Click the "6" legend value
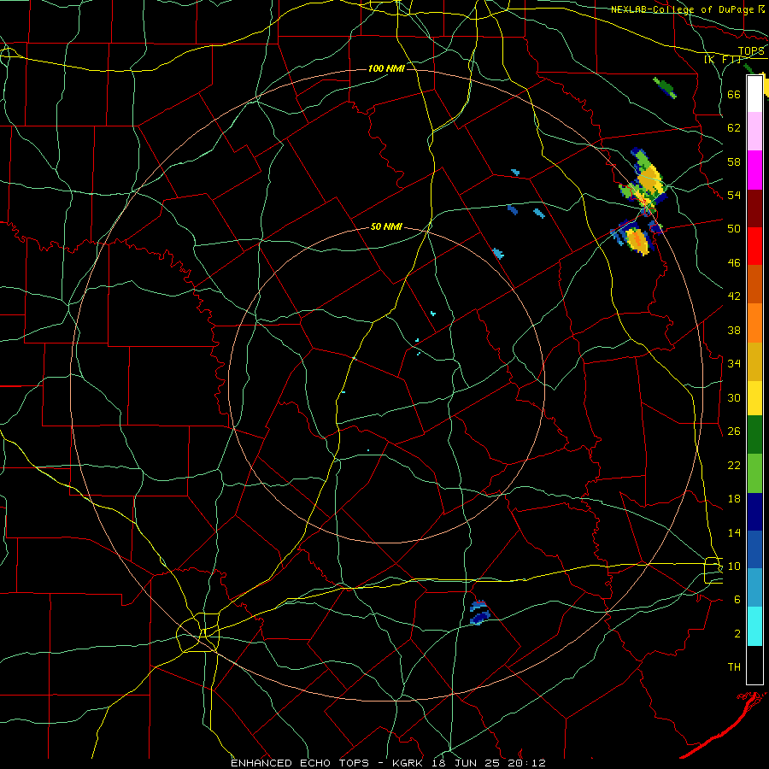 tap(737, 599)
